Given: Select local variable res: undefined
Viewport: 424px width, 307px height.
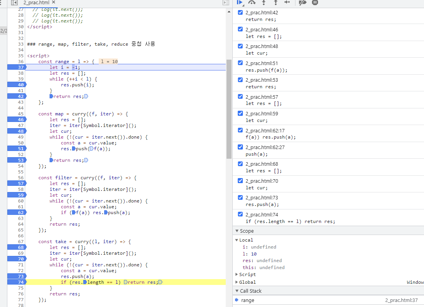Looking at the screenshot, I should point(262,261).
